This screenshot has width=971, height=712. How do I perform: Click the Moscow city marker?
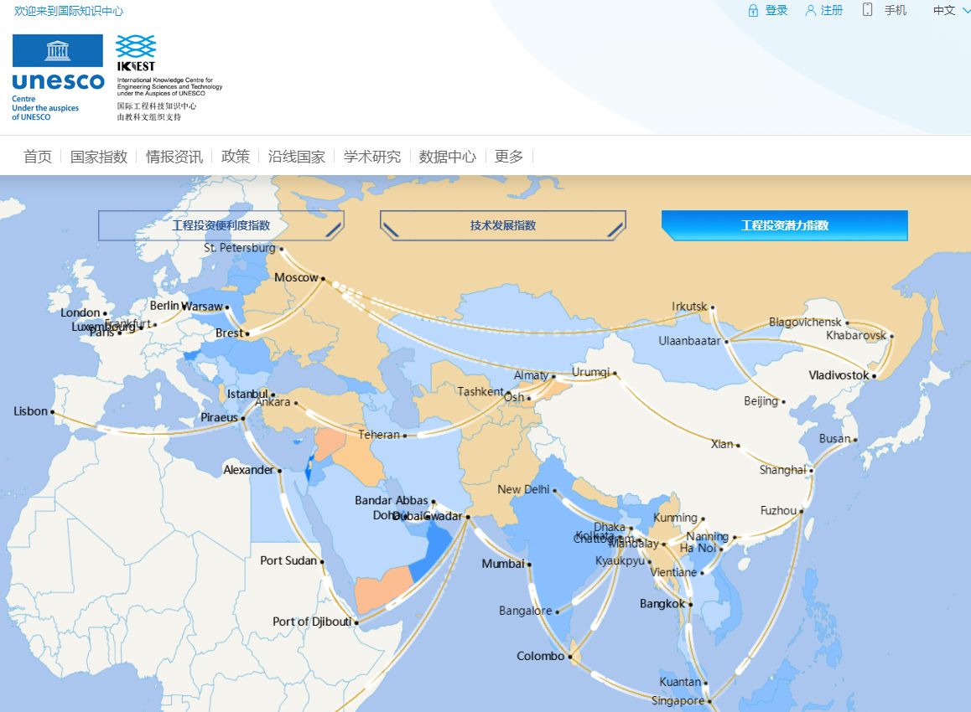[323, 278]
